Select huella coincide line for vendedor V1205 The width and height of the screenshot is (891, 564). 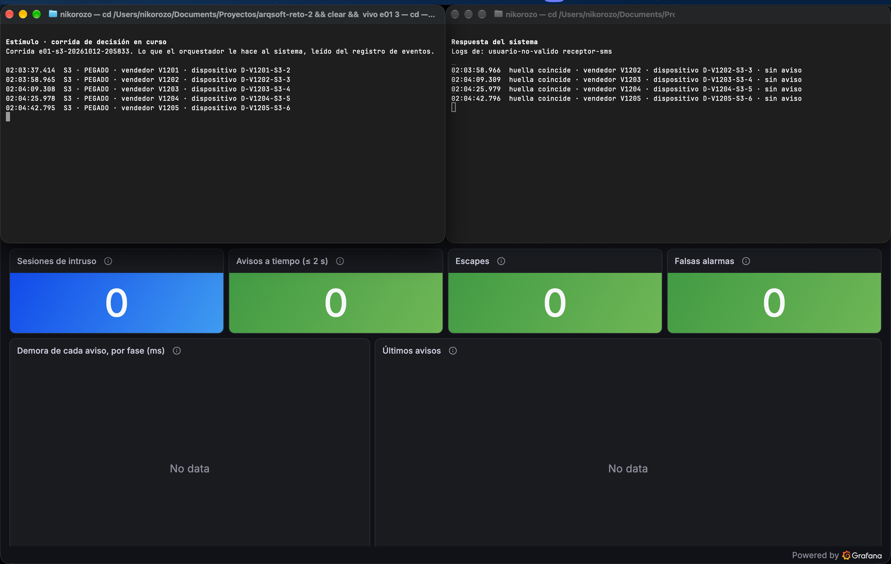(626, 98)
